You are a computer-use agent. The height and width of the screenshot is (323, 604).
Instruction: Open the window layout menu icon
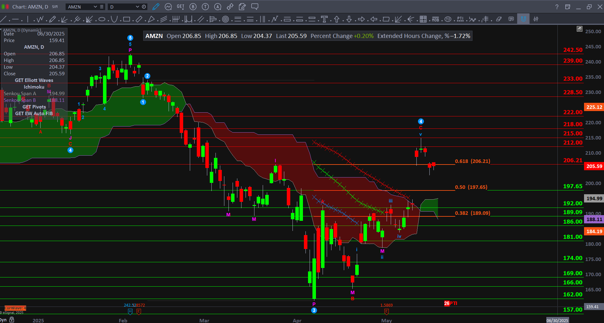(x=568, y=7)
